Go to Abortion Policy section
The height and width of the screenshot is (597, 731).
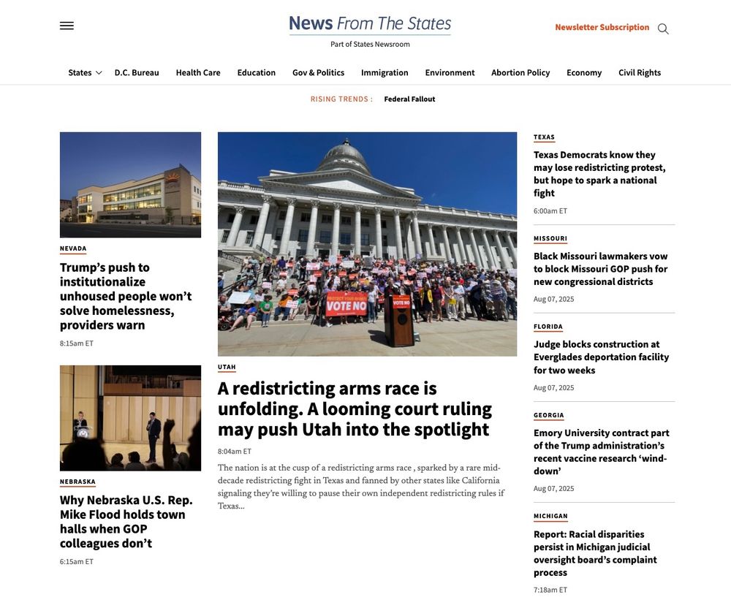(x=520, y=72)
